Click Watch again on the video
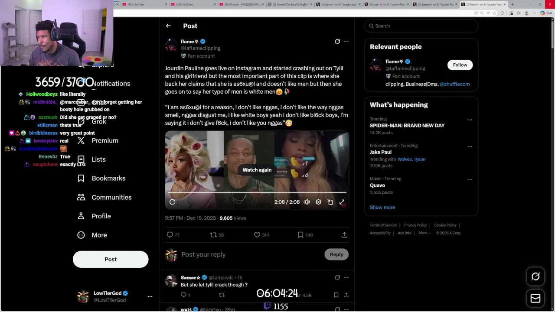 pos(257,170)
